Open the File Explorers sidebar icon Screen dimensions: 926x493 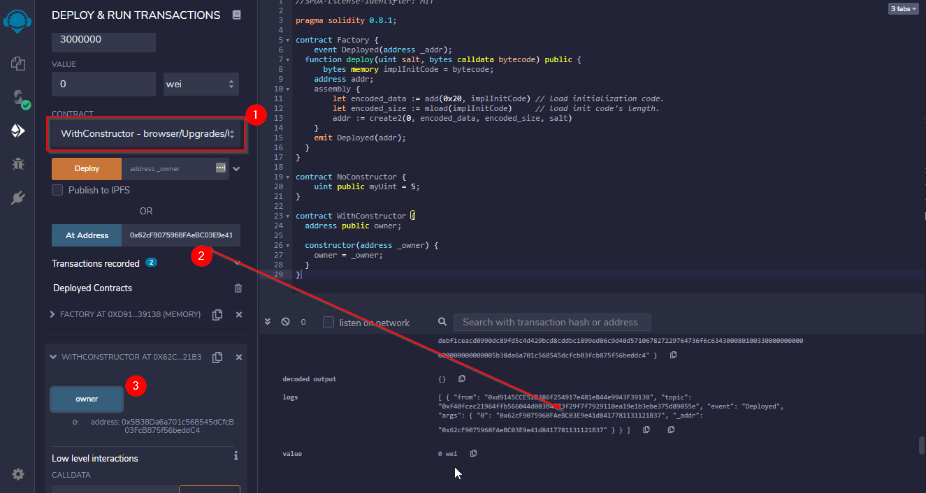(x=18, y=64)
